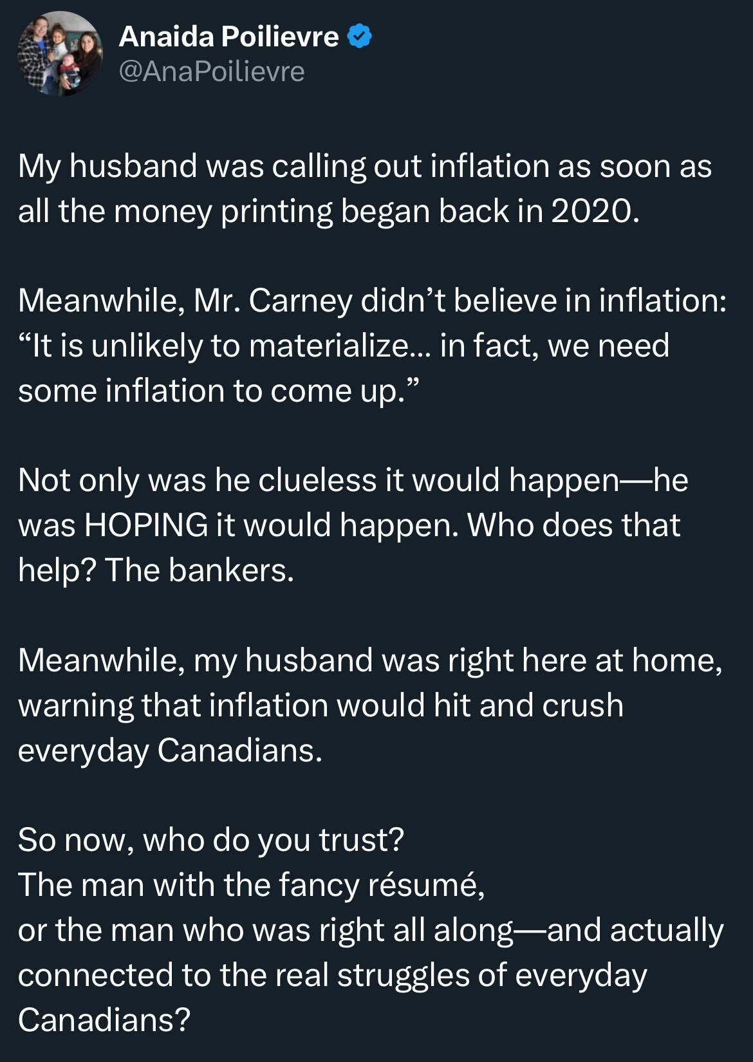Viewport: 753px width, 1062px height.
Task: Click the line "So now, who do you trust?"
Action: (x=211, y=840)
